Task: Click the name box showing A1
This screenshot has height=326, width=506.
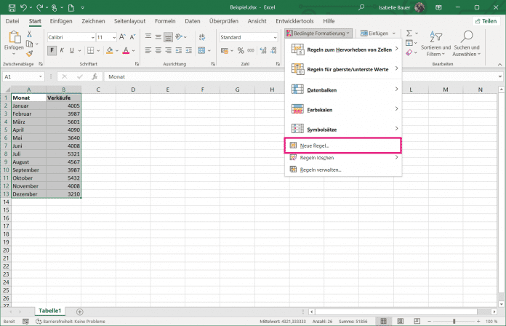Action: coord(23,76)
